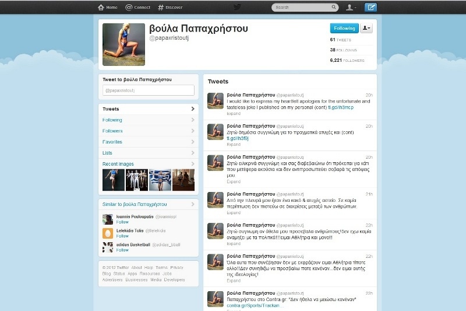This screenshot has height=311, width=466.
Task: Click the Twitter bird logo
Action: coord(237,7)
